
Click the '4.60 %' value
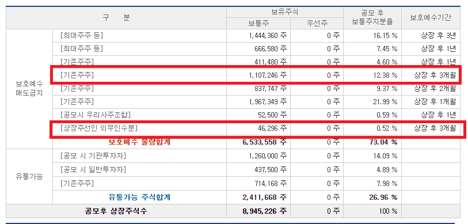pos(387,62)
